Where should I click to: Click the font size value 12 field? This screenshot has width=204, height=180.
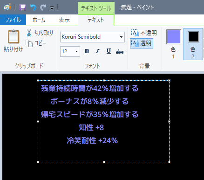tap(67, 51)
